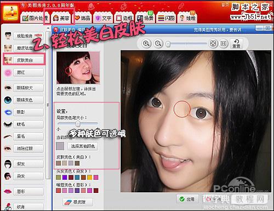Open the 饰品 accessories tab
This screenshot has height=211, width=274.
[x=83, y=18]
